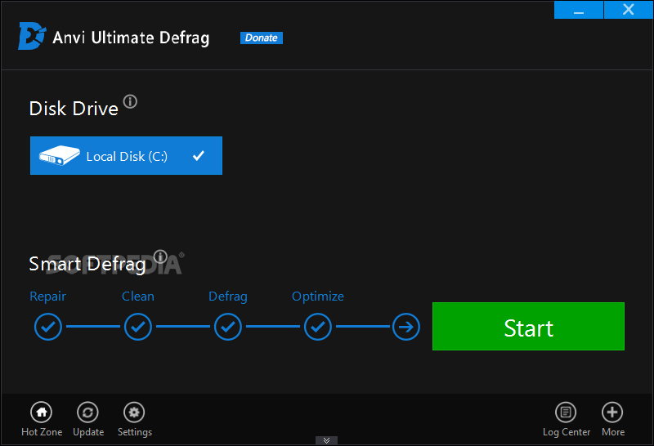Minimize the Anvi Ultimate Defrag window
Image resolution: width=654 pixels, height=446 pixels.
tap(579, 10)
